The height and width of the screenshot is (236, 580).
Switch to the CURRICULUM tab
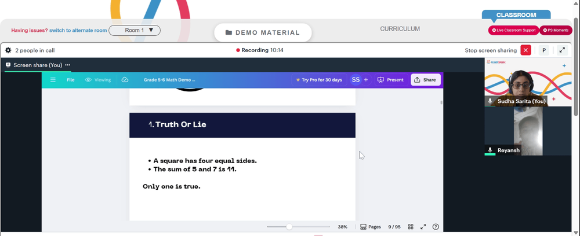coord(400,29)
